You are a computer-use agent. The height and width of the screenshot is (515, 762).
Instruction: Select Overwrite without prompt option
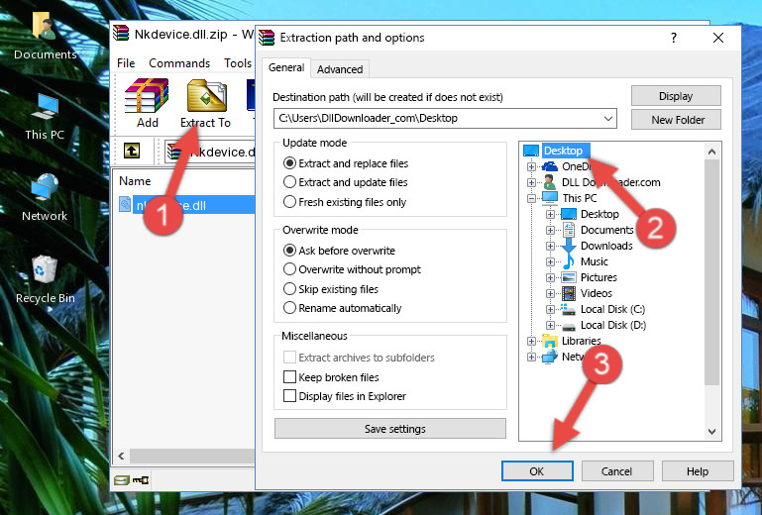[352, 269]
